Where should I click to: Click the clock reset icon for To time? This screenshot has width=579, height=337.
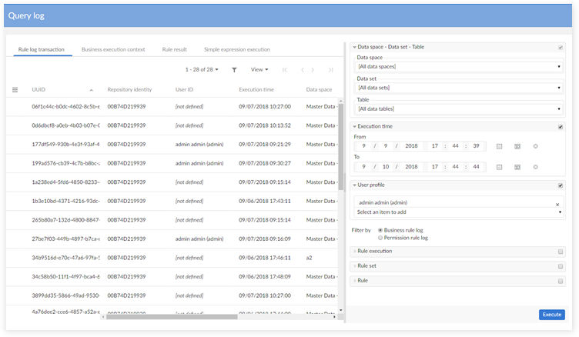tap(535, 167)
